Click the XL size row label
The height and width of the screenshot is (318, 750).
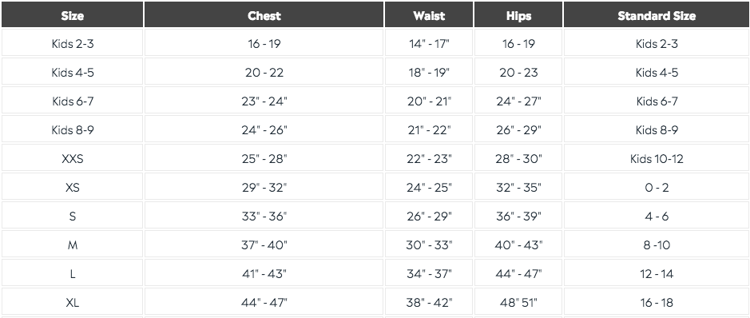tap(72, 301)
